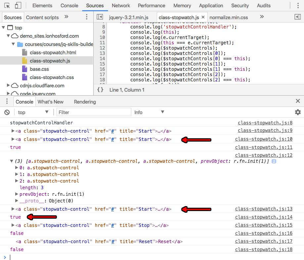The height and width of the screenshot is (260, 304).
Task: Open source link class-stopwatch.js:8
Action: click(265, 123)
